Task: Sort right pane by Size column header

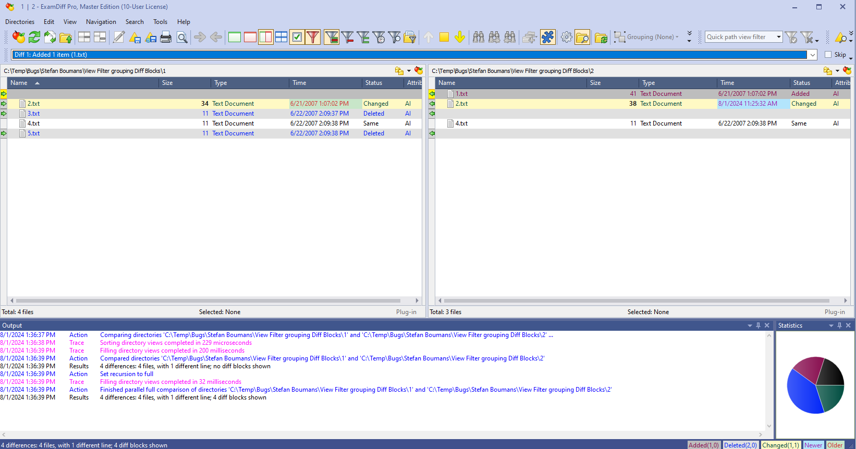Action: pyautogui.click(x=613, y=83)
